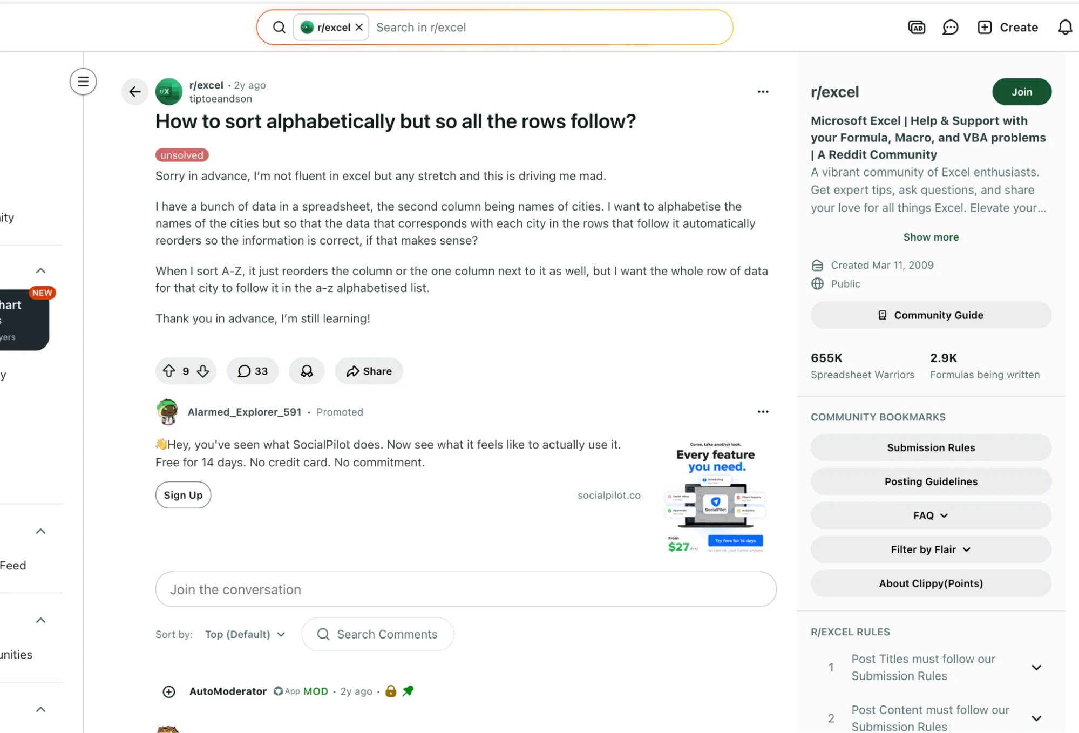Expand rule 1 about Post Titles
Screen dimensions: 1079x733
pos(1036,668)
